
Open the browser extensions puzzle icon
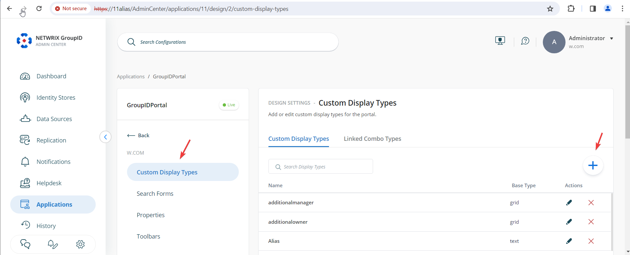coord(571,9)
